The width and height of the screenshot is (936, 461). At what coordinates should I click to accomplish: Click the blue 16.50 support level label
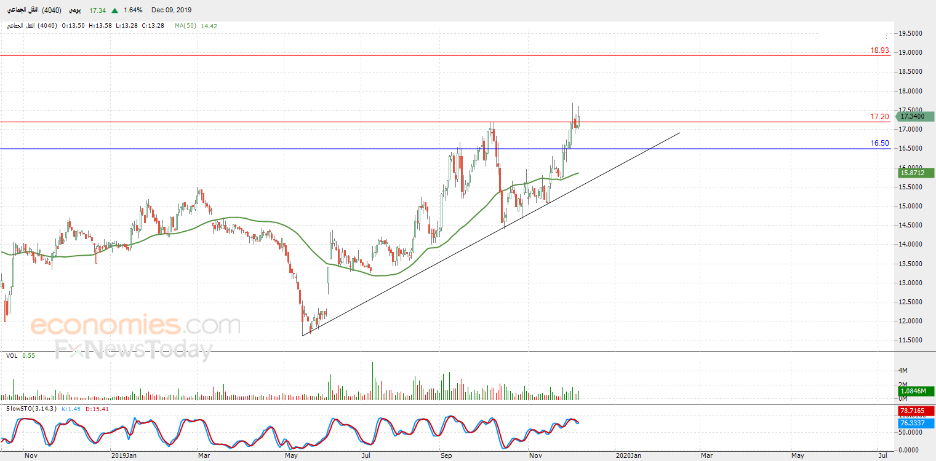point(880,143)
